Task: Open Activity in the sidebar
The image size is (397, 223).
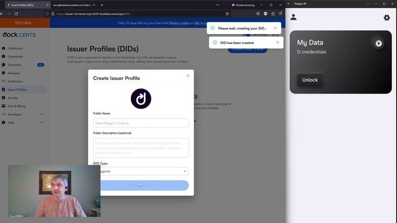Action: (x=12, y=98)
